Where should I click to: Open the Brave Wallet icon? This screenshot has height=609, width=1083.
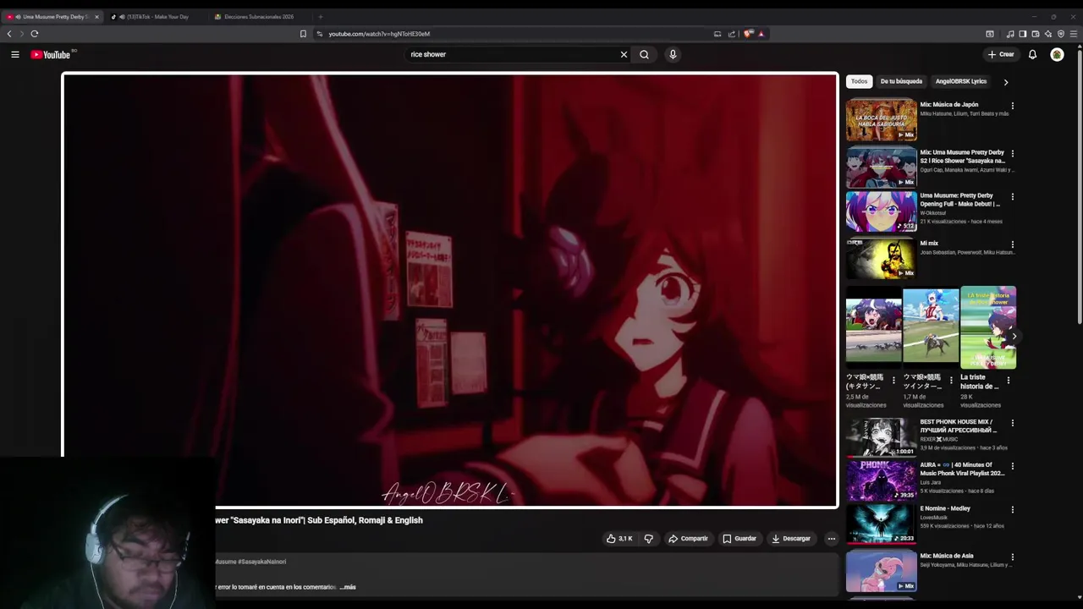click(1036, 34)
